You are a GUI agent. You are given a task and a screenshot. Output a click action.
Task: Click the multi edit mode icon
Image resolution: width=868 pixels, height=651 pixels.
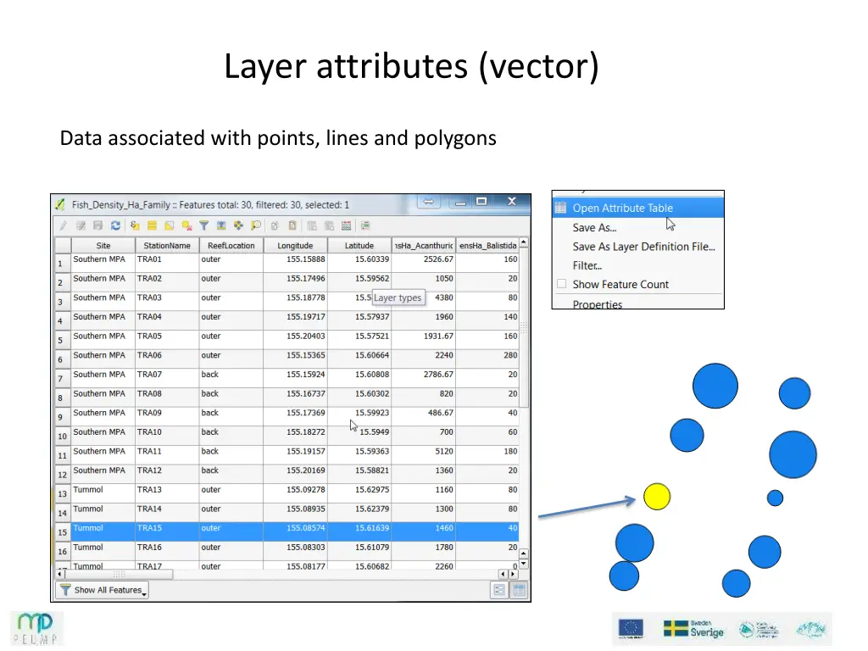(x=81, y=225)
